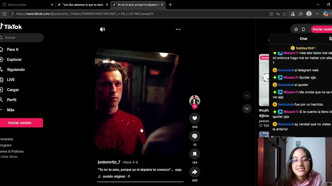Click the TikTok coin icon in header
Screen dimensions: 332x186
[x=296, y=29]
